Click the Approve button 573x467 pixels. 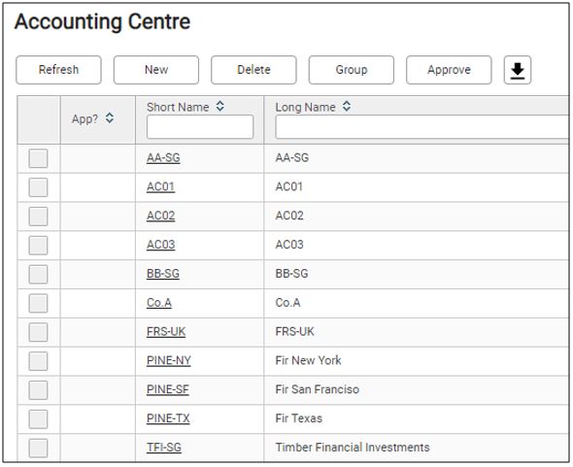449,70
